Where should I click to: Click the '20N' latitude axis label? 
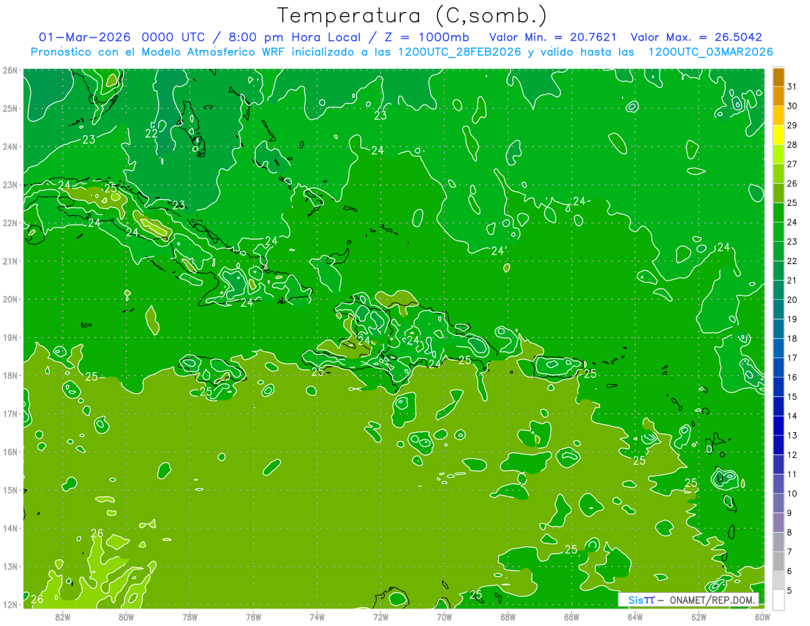click(x=10, y=299)
